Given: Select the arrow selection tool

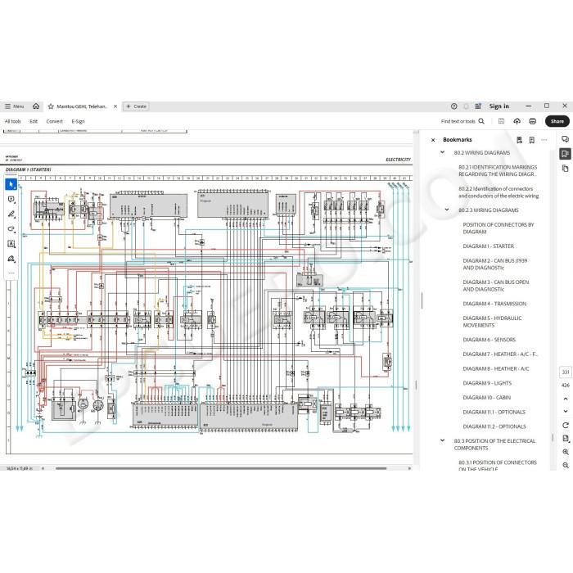Looking at the screenshot, I should 11,184.
